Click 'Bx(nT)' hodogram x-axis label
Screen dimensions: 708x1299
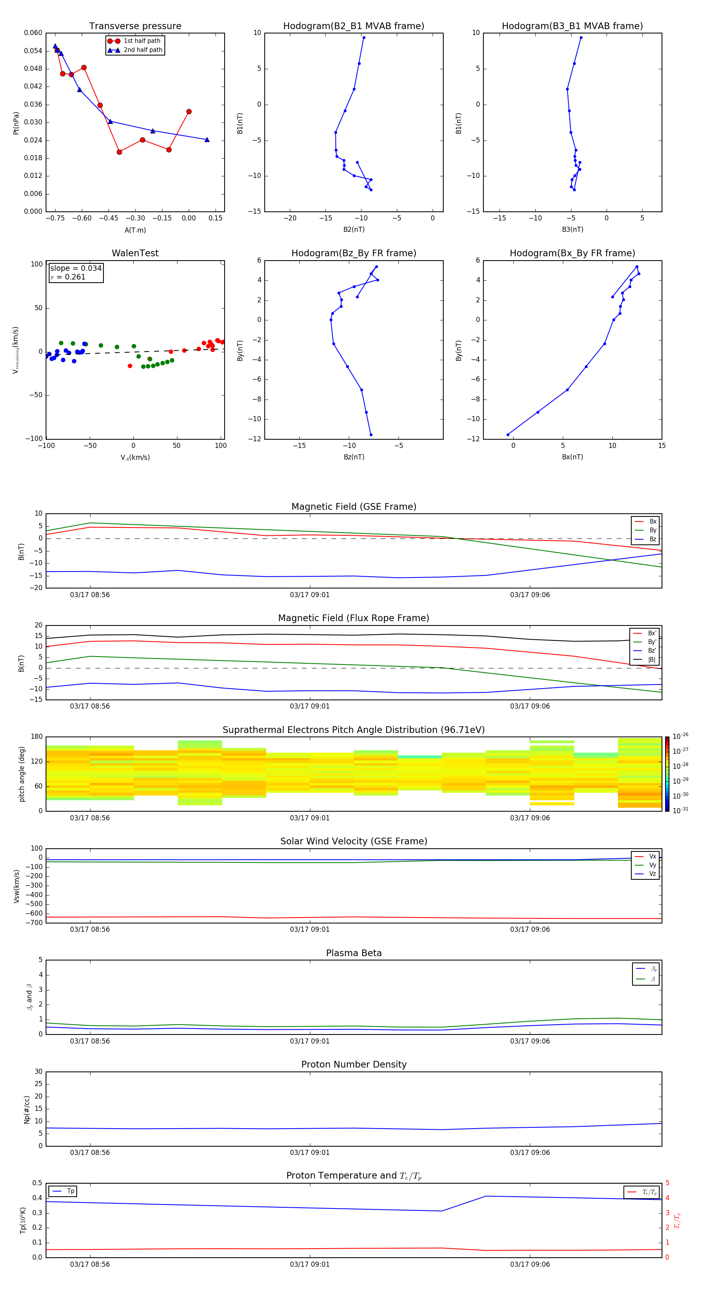point(572,457)
